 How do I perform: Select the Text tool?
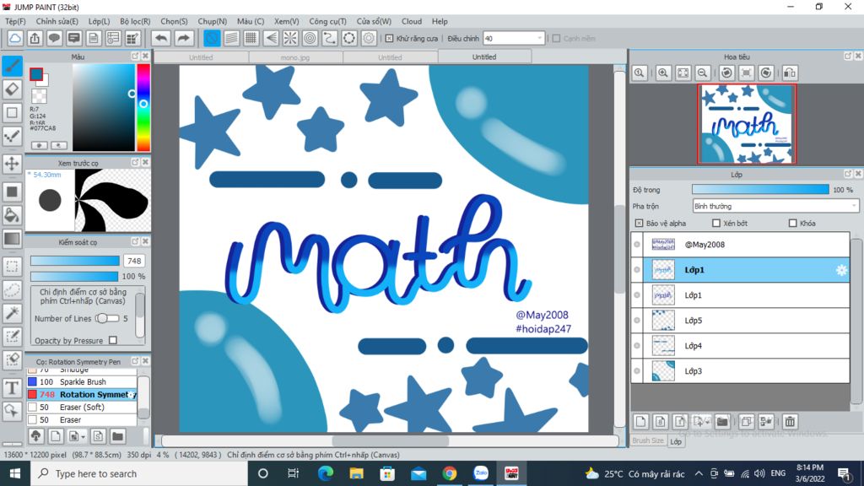(x=12, y=388)
